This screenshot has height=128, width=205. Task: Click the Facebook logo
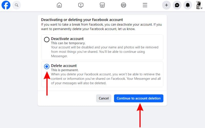tap(6, 5)
